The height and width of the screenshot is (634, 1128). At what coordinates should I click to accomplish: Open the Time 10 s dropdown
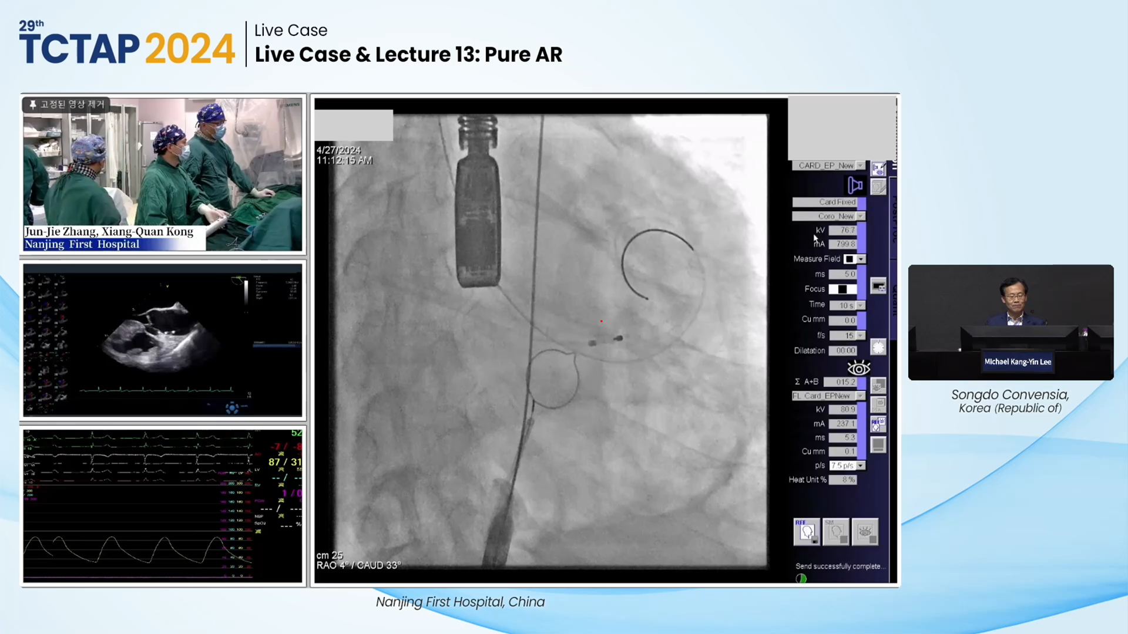[x=861, y=305]
